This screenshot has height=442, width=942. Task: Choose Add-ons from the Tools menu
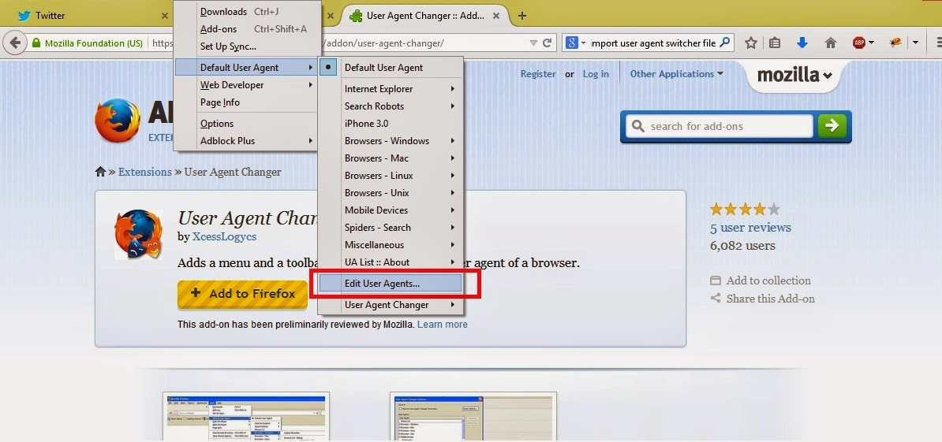(x=245, y=29)
